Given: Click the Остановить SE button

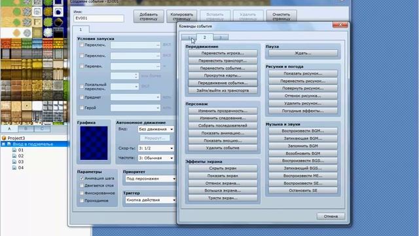Looking at the screenshot, I should click(302, 191).
